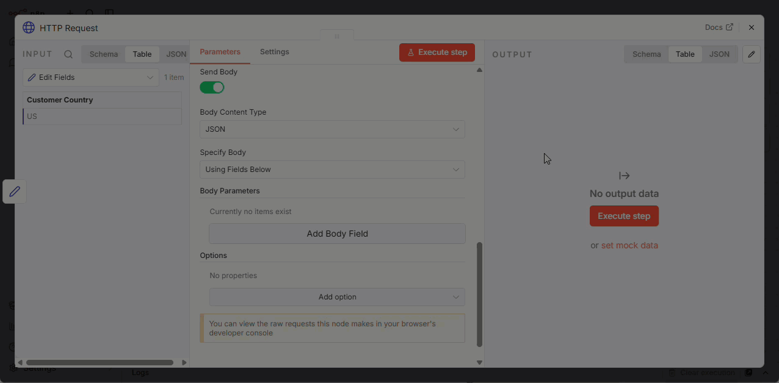
Task: Click the HTTP Request globe icon
Action: 29,28
